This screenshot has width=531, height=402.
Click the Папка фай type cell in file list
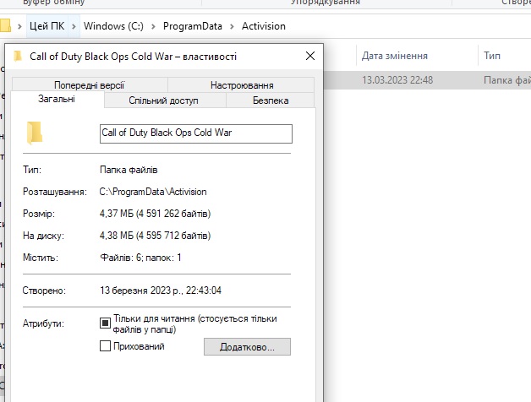click(507, 80)
